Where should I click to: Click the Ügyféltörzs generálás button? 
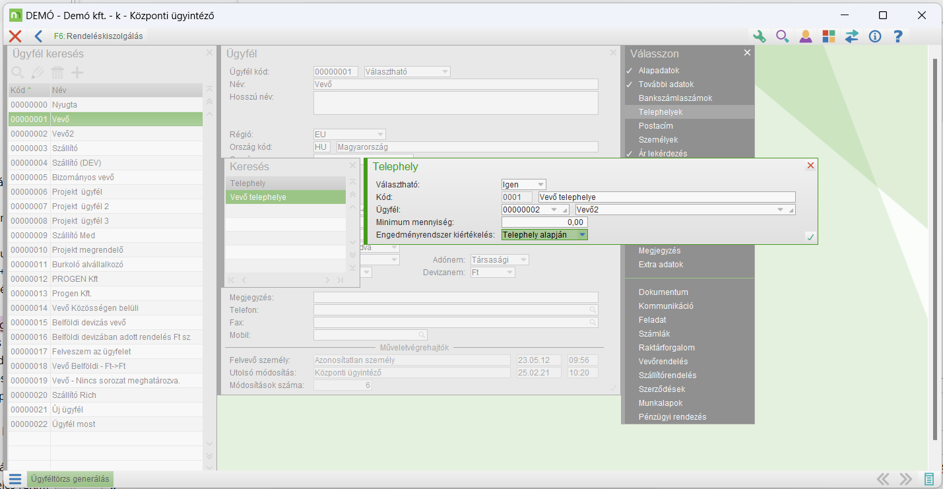coord(70,479)
